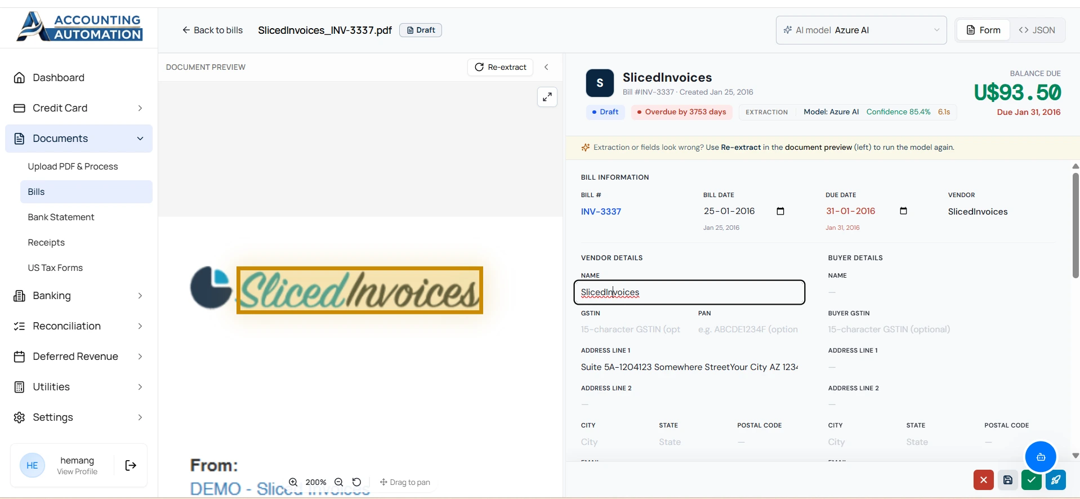Collapse the Documents menu chevron
1080x499 pixels.
coord(140,139)
